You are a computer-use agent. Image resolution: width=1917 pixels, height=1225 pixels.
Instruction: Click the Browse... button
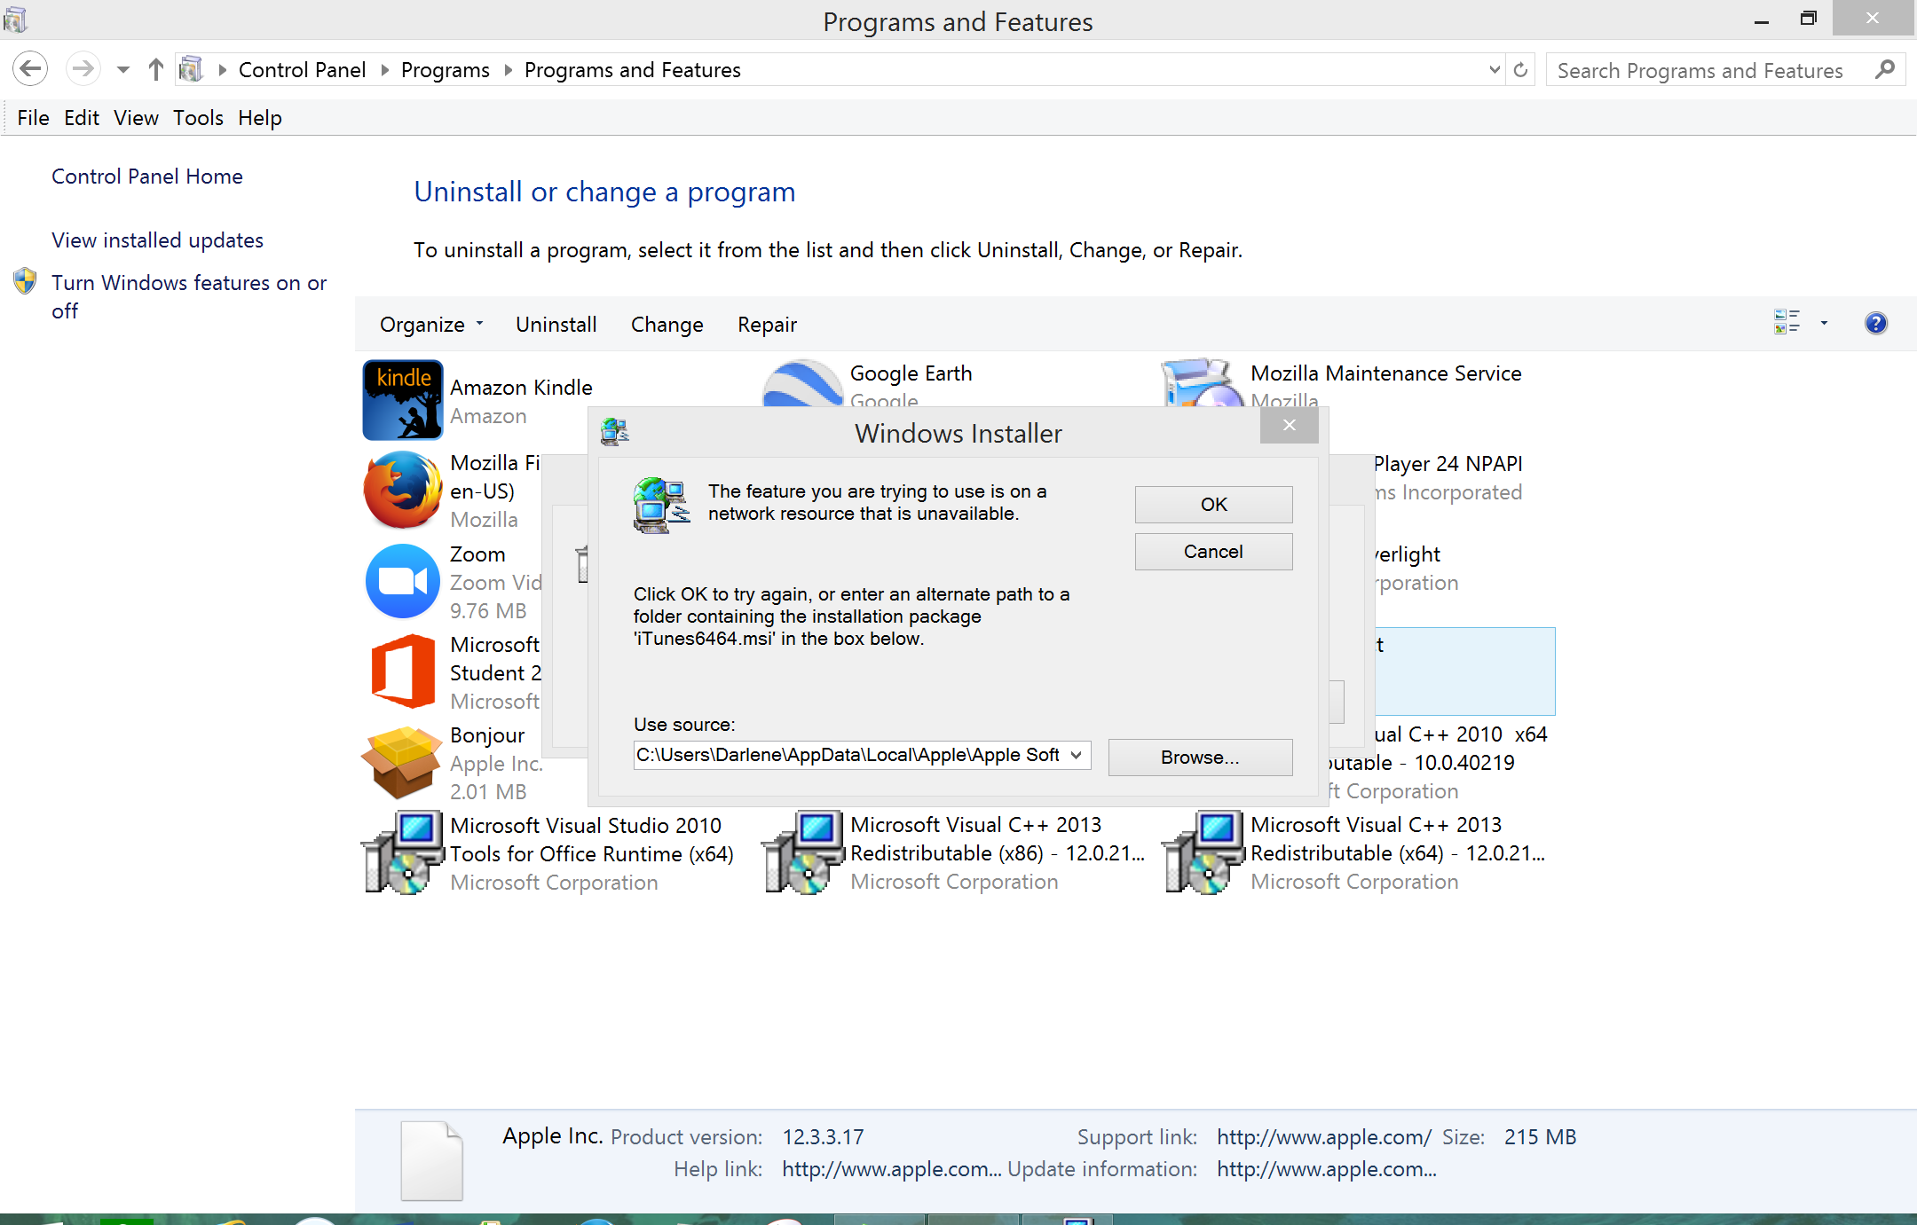coord(1200,758)
